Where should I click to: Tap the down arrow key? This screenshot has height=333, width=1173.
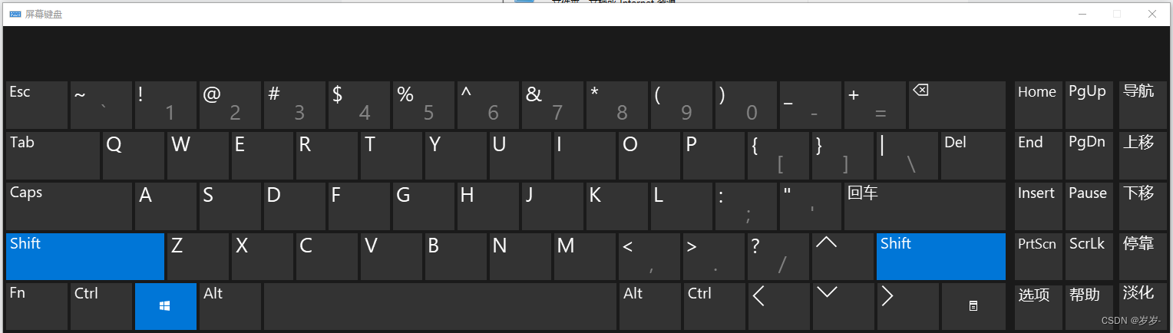pos(842,306)
